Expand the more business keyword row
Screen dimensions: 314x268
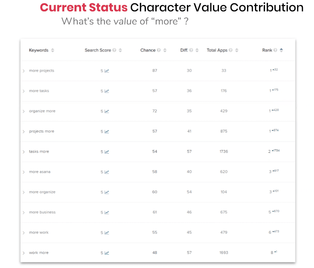pos(24,213)
